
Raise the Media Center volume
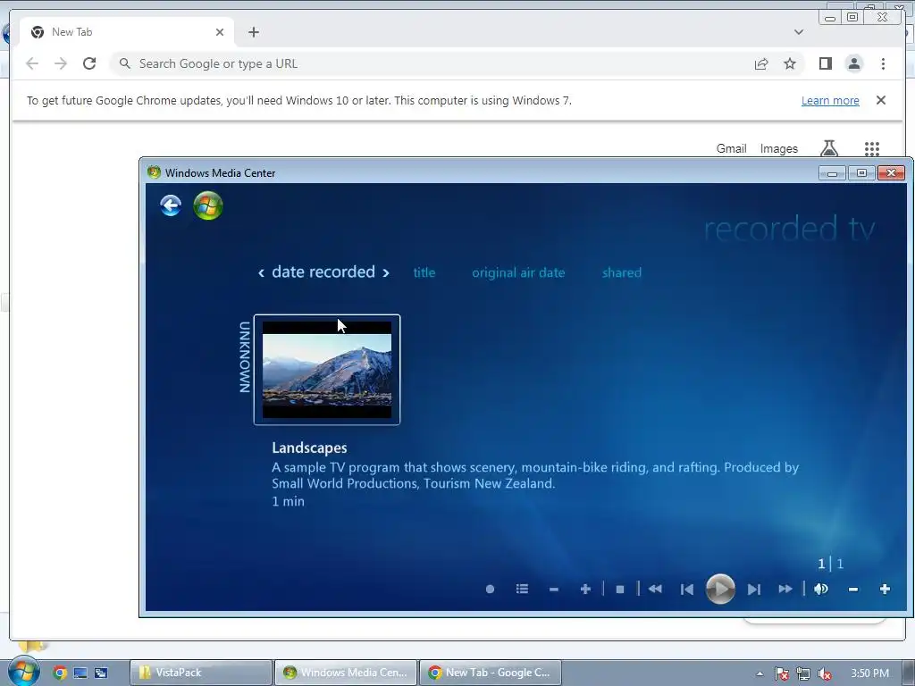pyautogui.click(x=885, y=590)
